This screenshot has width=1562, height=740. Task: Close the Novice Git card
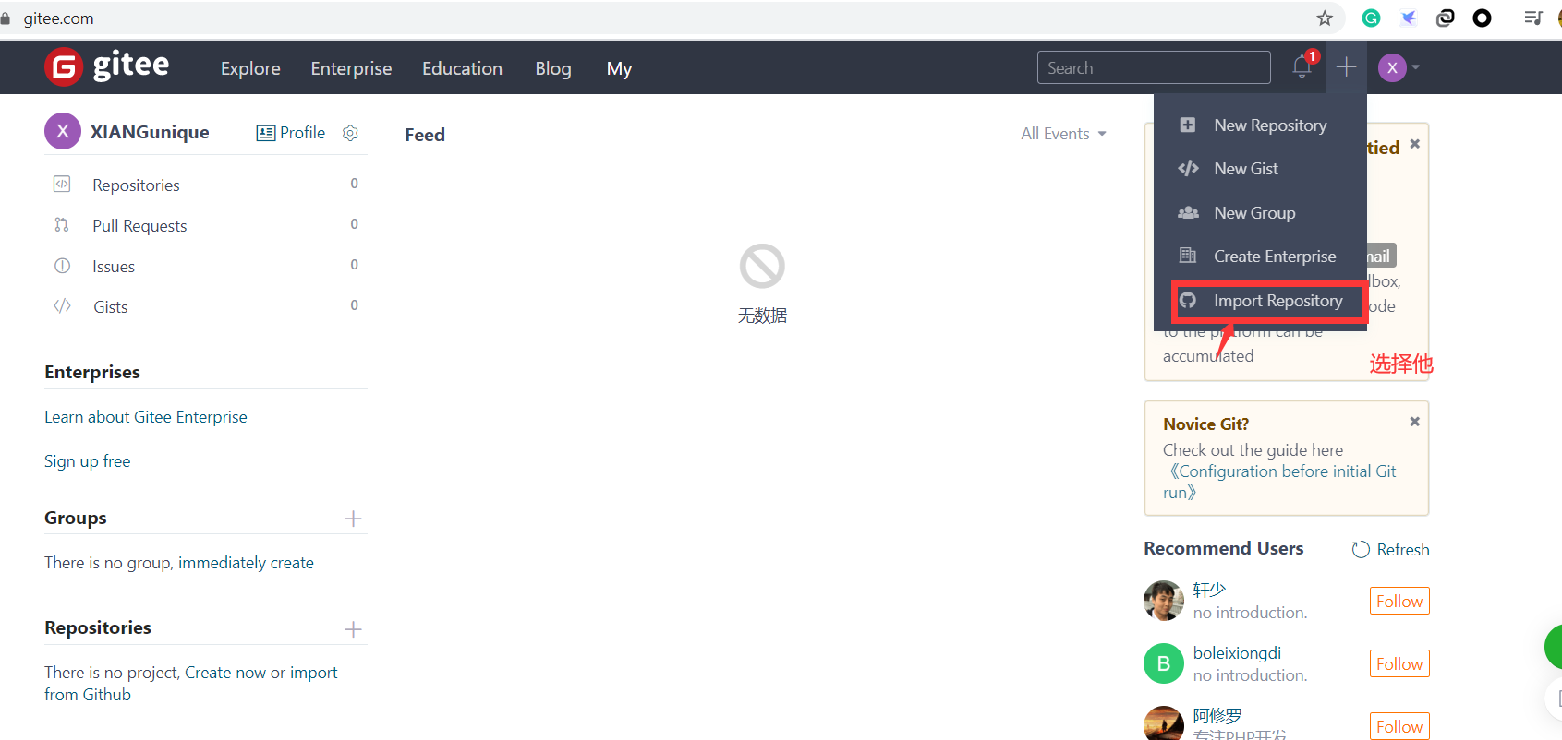click(1414, 422)
